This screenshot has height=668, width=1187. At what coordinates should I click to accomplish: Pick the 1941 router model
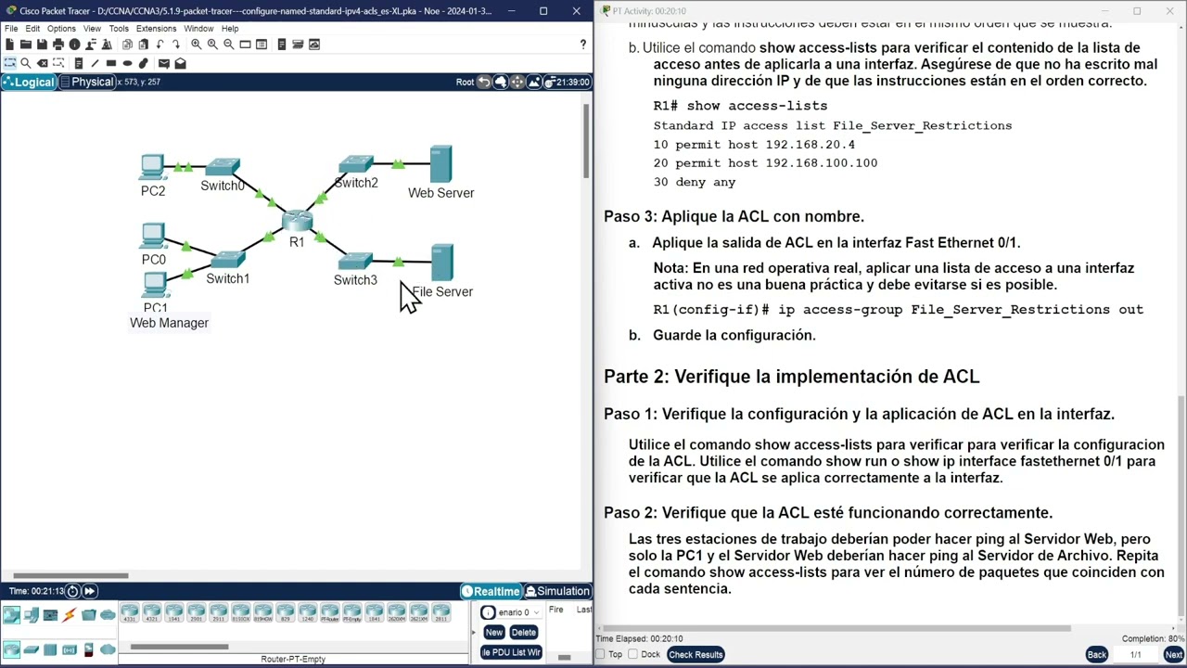(174, 613)
